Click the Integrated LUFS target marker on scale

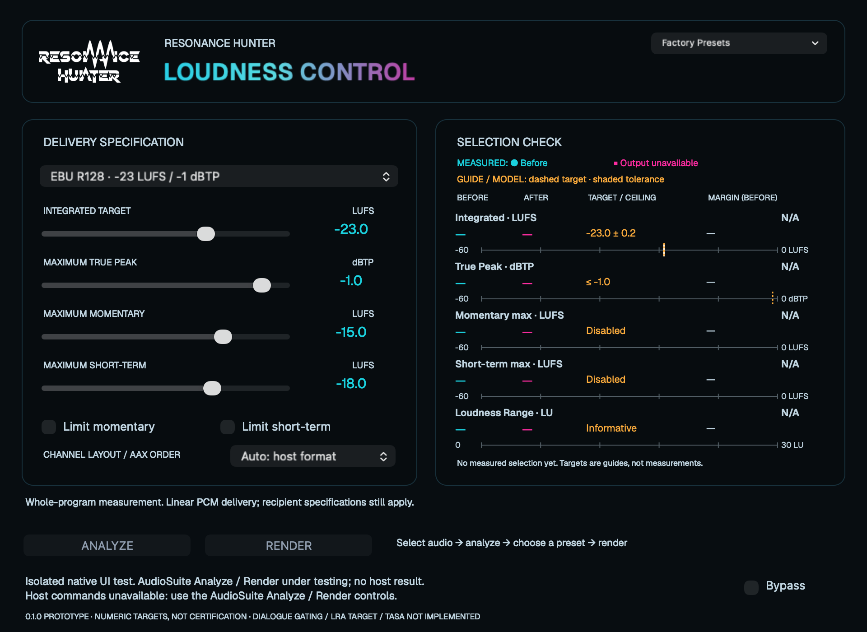click(x=664, y=250)
